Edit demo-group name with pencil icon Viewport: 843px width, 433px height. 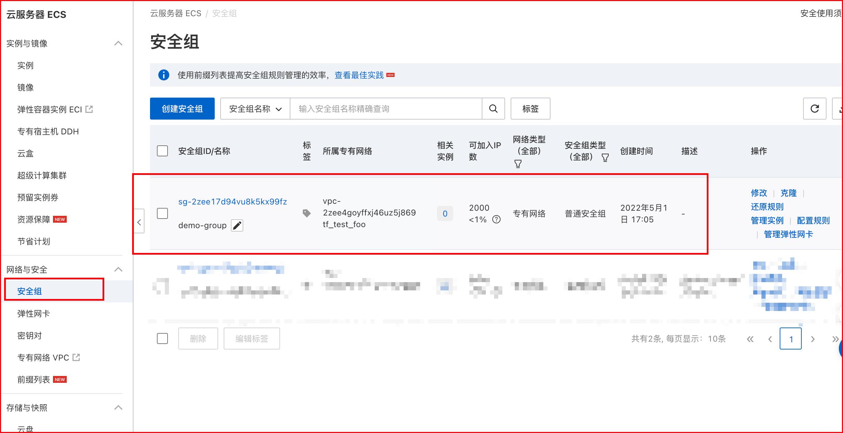tap(237, 225)
